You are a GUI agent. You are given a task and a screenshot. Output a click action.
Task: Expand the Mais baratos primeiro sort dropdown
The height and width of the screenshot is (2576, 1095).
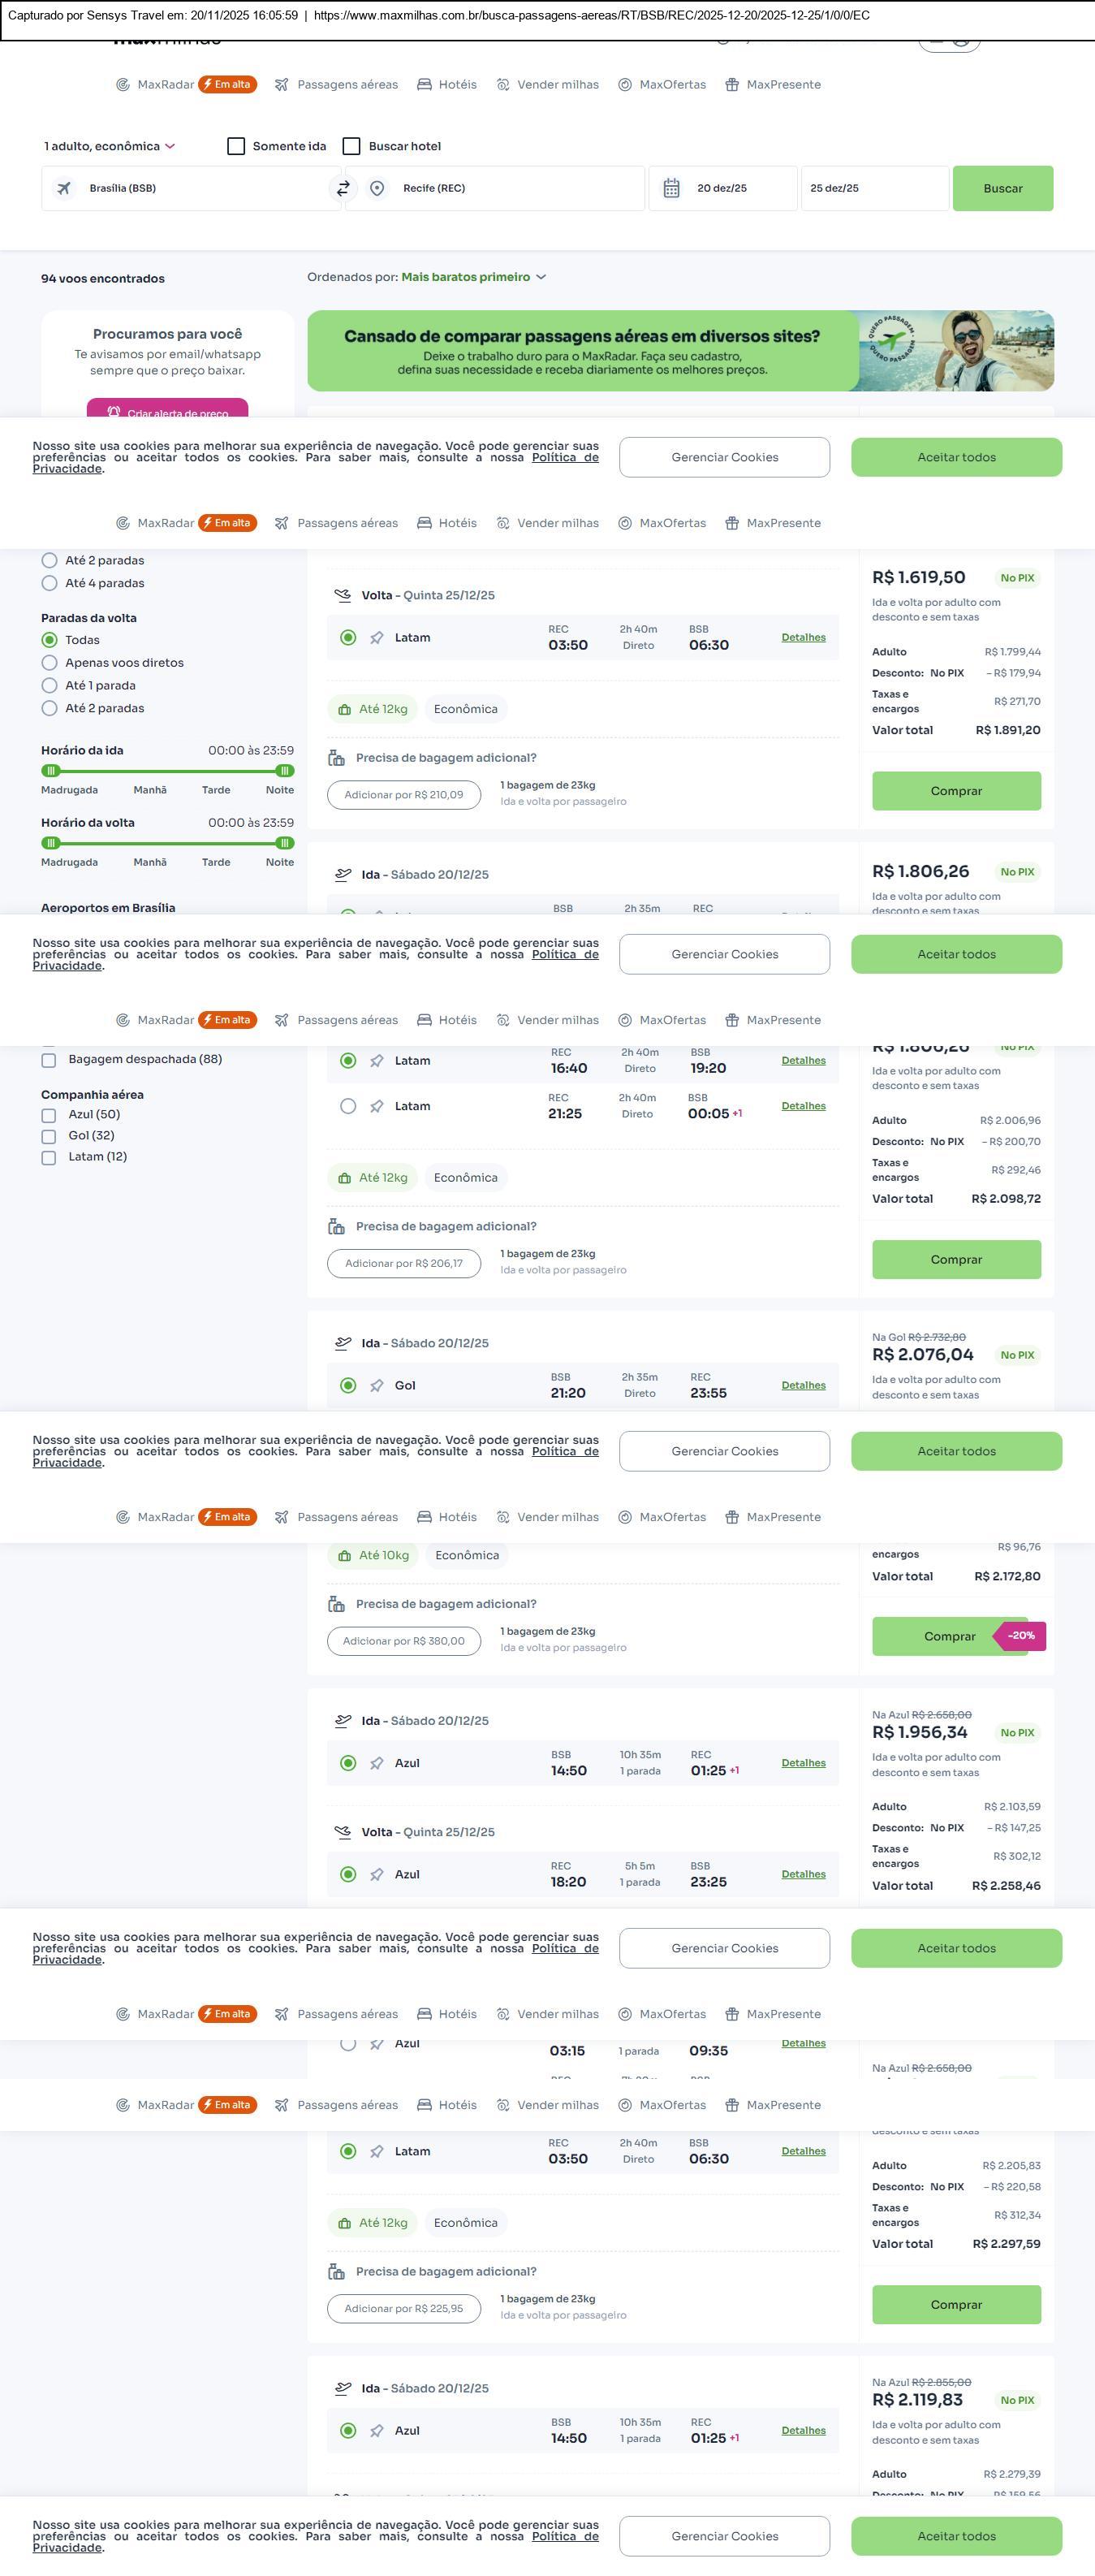tap(473, 277)
